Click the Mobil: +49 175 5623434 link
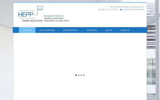The width and height of the screenshot is (160, 100). click(x=109, y=10)
